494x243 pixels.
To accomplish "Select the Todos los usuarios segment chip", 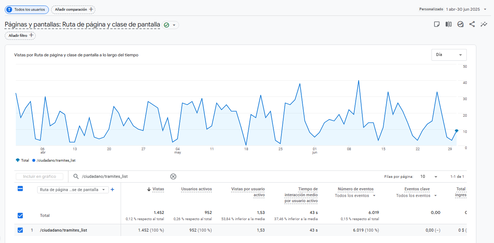I will coord(27,9).
